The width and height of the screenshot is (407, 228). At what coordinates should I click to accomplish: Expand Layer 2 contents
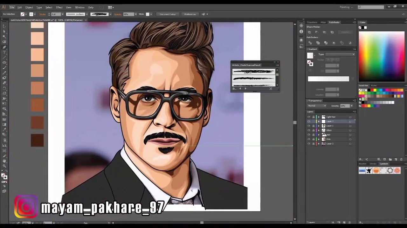pyautogui.click(x=319, y=143)
